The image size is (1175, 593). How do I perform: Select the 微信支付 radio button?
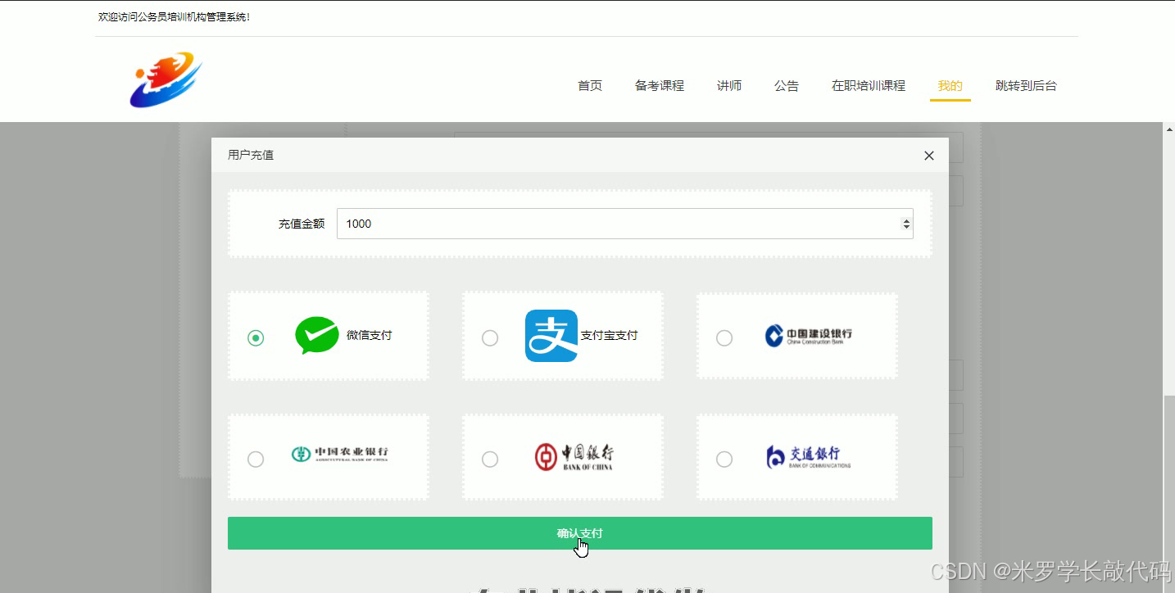point(256,337)
